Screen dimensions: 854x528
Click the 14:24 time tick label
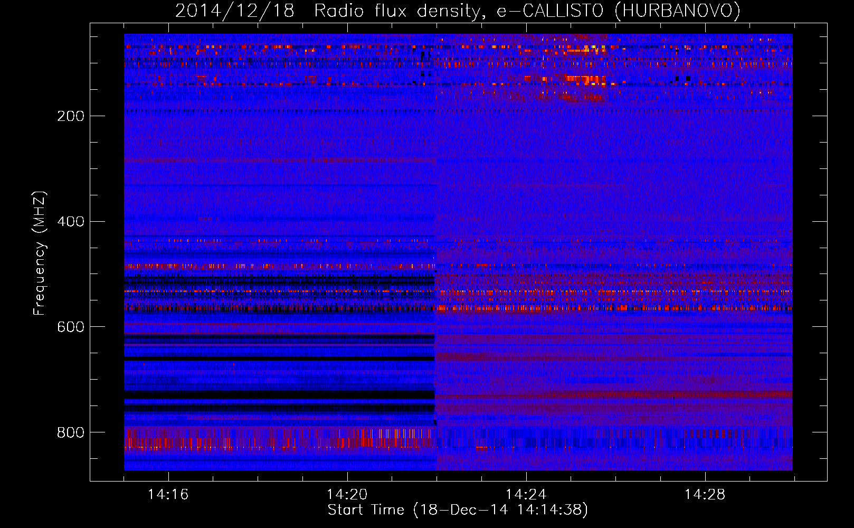click(526, 495)
